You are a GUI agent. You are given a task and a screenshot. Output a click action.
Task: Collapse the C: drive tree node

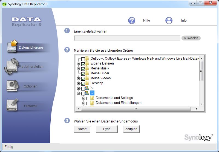(x=79, y=93)
